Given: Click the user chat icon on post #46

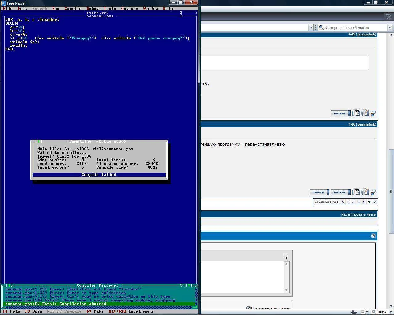Looking at the screenshot, I should (373, 193).
